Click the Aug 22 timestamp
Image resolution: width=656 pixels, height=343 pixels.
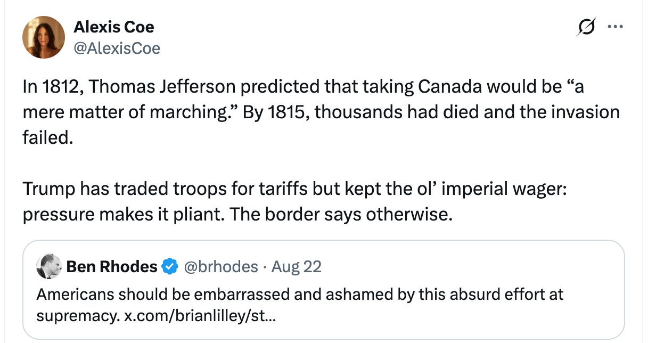tap(296, 266)
